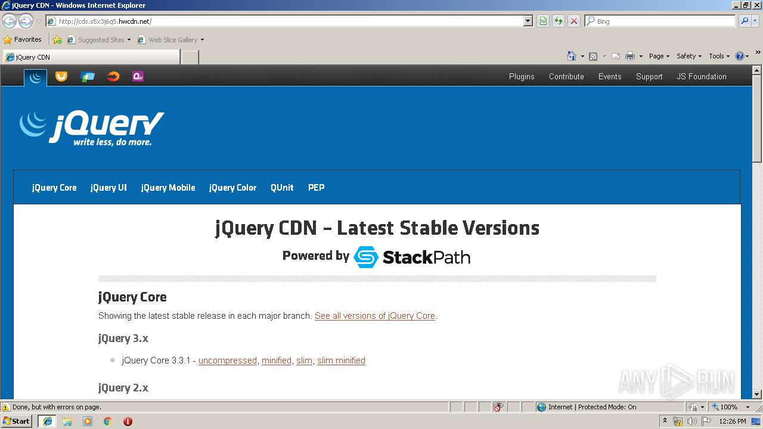Open the Events link
The height and width of the screenshot is (429, 763).
click(610, 76)
